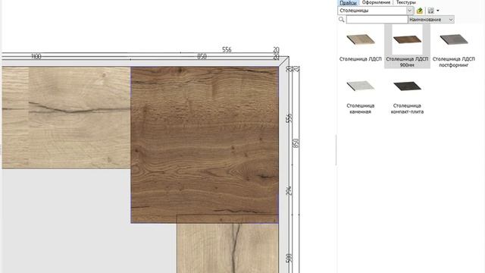Click the vertical 500 dimension label

click(289, 258)
